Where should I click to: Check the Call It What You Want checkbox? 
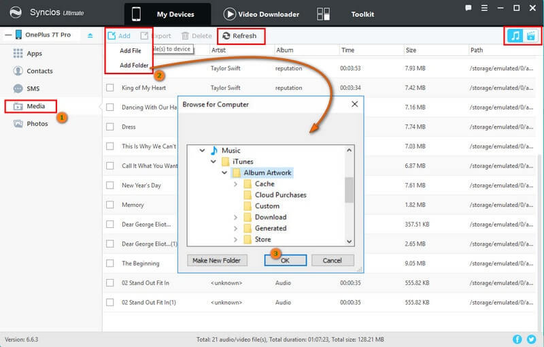coord(110,165)
